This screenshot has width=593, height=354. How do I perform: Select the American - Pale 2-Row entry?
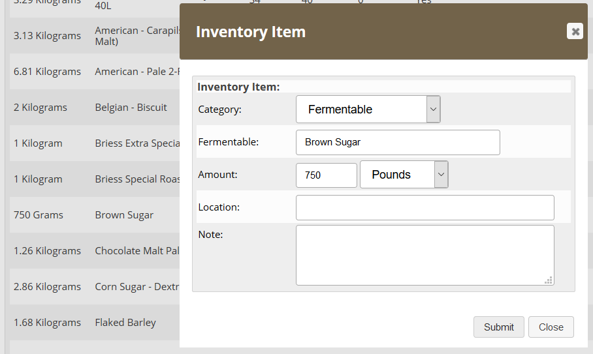pyautogui.click(x=136, y=72)
